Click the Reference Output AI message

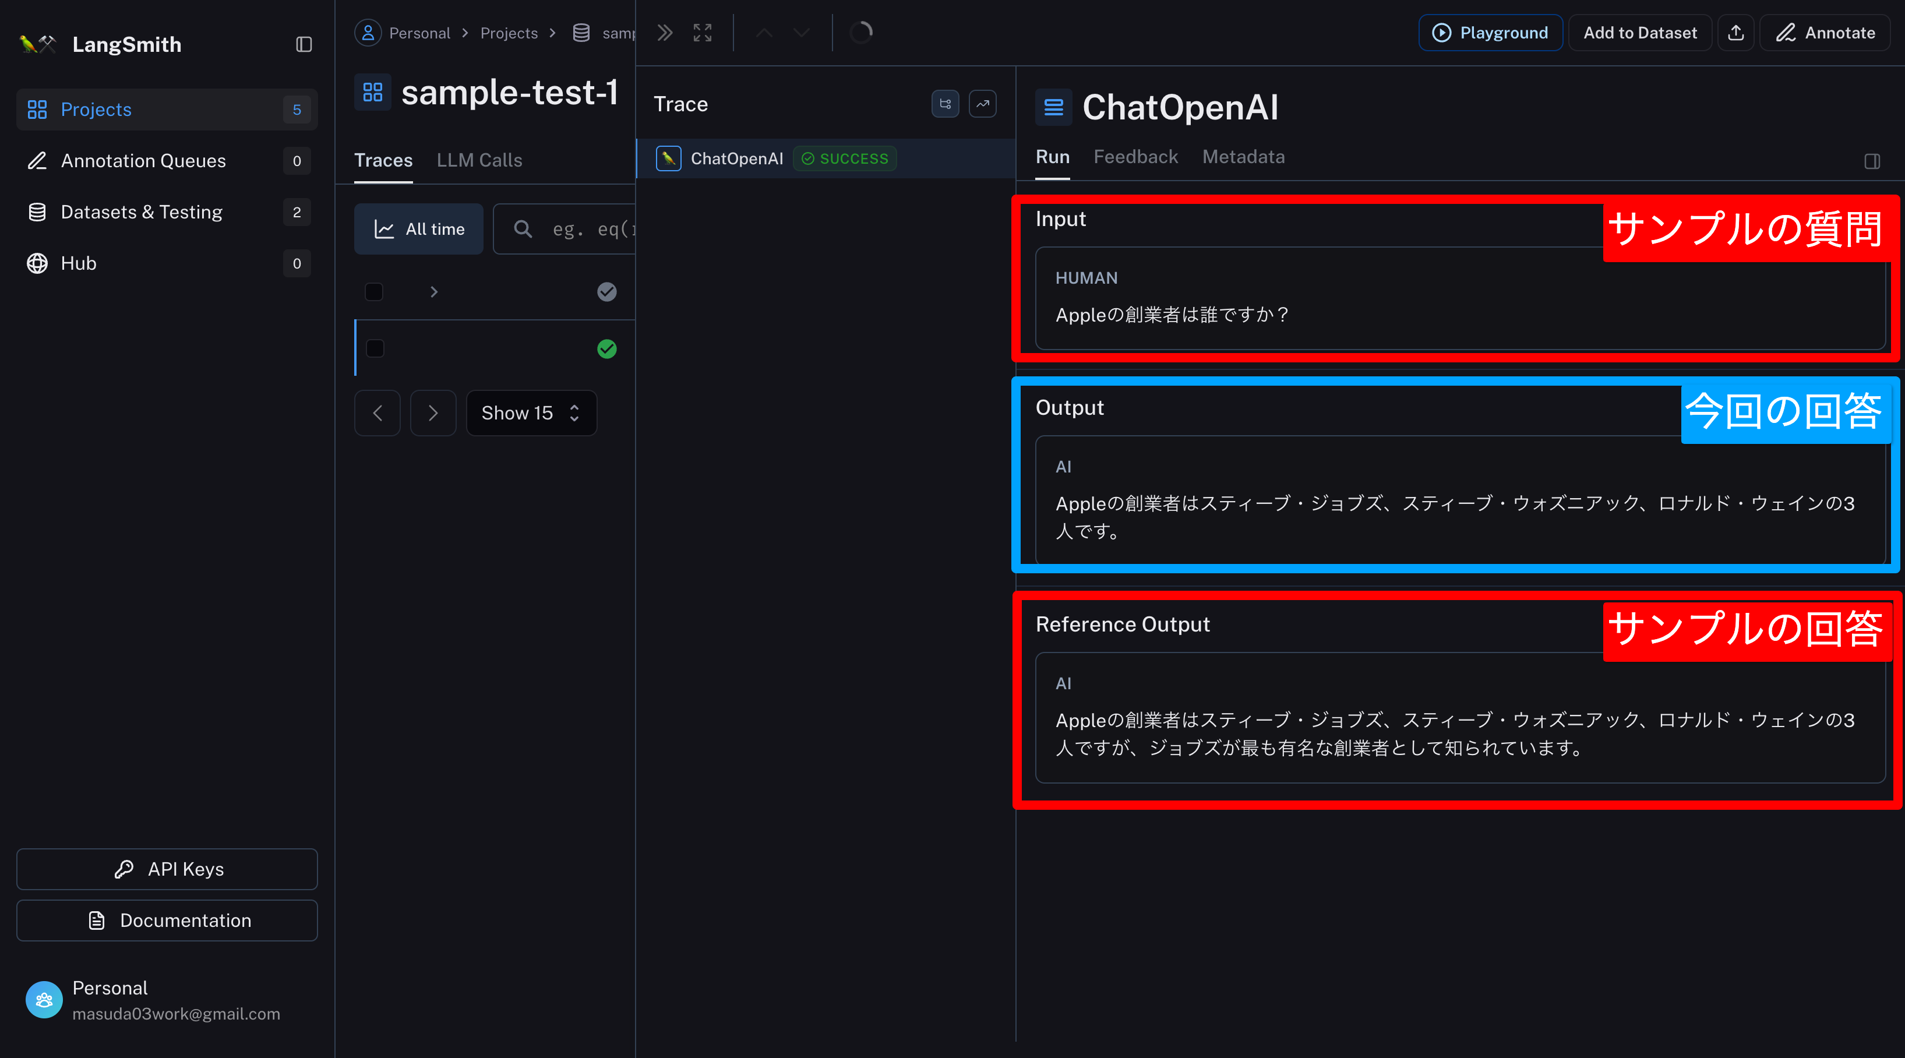coord(1455,733)
